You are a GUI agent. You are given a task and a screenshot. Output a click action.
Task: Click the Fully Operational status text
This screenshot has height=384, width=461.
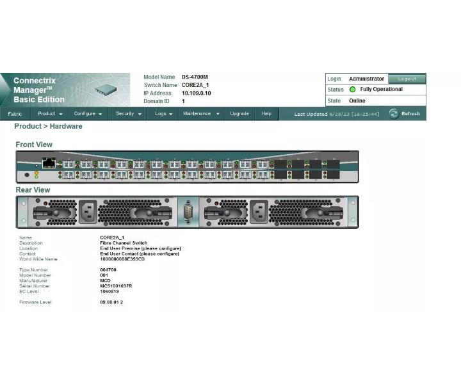tap(382, 89)
